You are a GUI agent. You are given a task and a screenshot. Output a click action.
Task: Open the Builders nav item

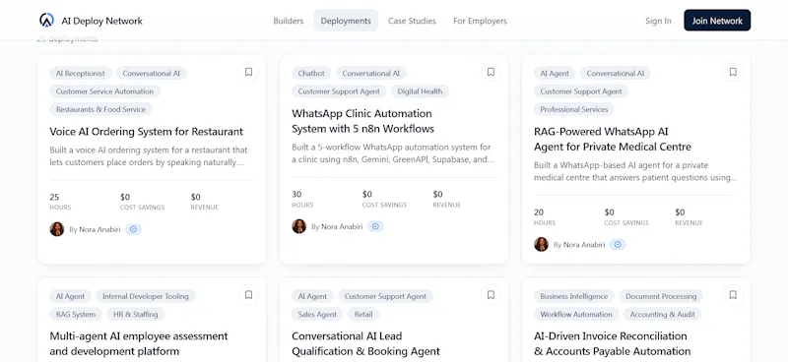[x=289, y=21]
